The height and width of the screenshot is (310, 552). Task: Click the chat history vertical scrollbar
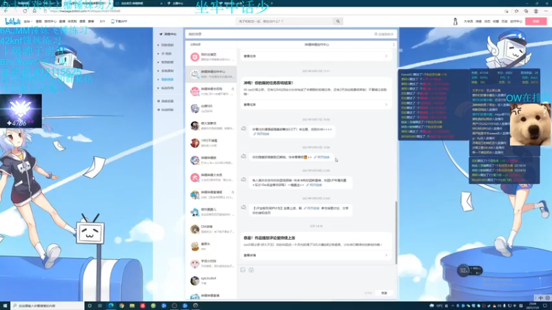pyautogui.click(x=396, y=232)
